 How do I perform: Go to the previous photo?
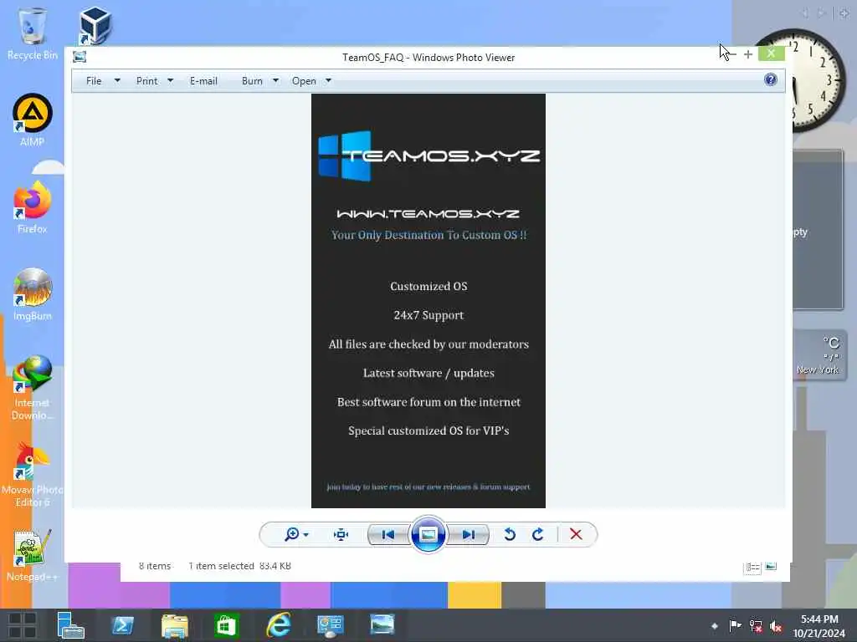click(x=388, y=534)
